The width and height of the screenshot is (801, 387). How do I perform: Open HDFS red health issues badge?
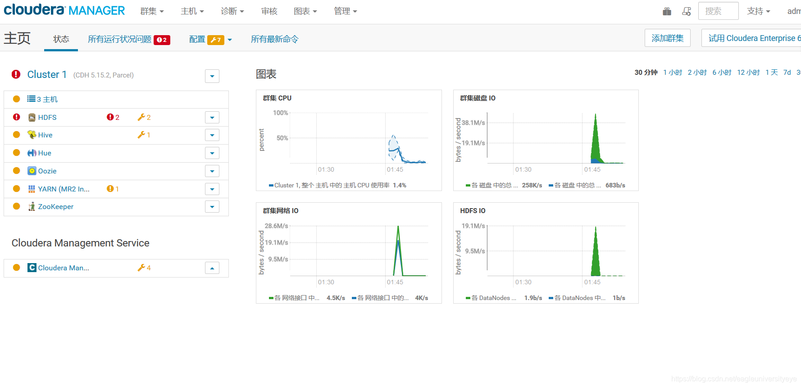click(113, 117)
